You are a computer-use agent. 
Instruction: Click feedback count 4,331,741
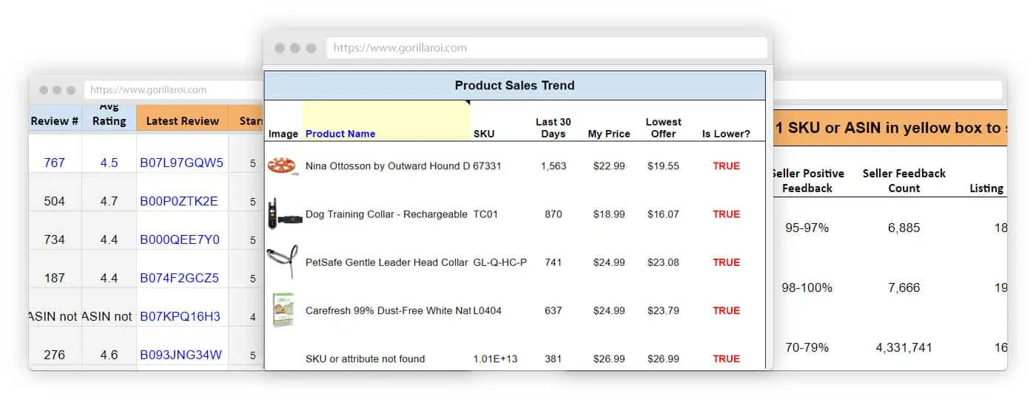tap(904, 347)
